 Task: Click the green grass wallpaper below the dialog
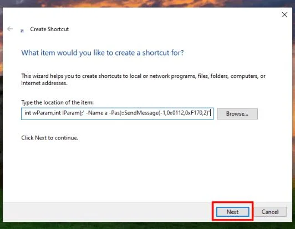147,226
